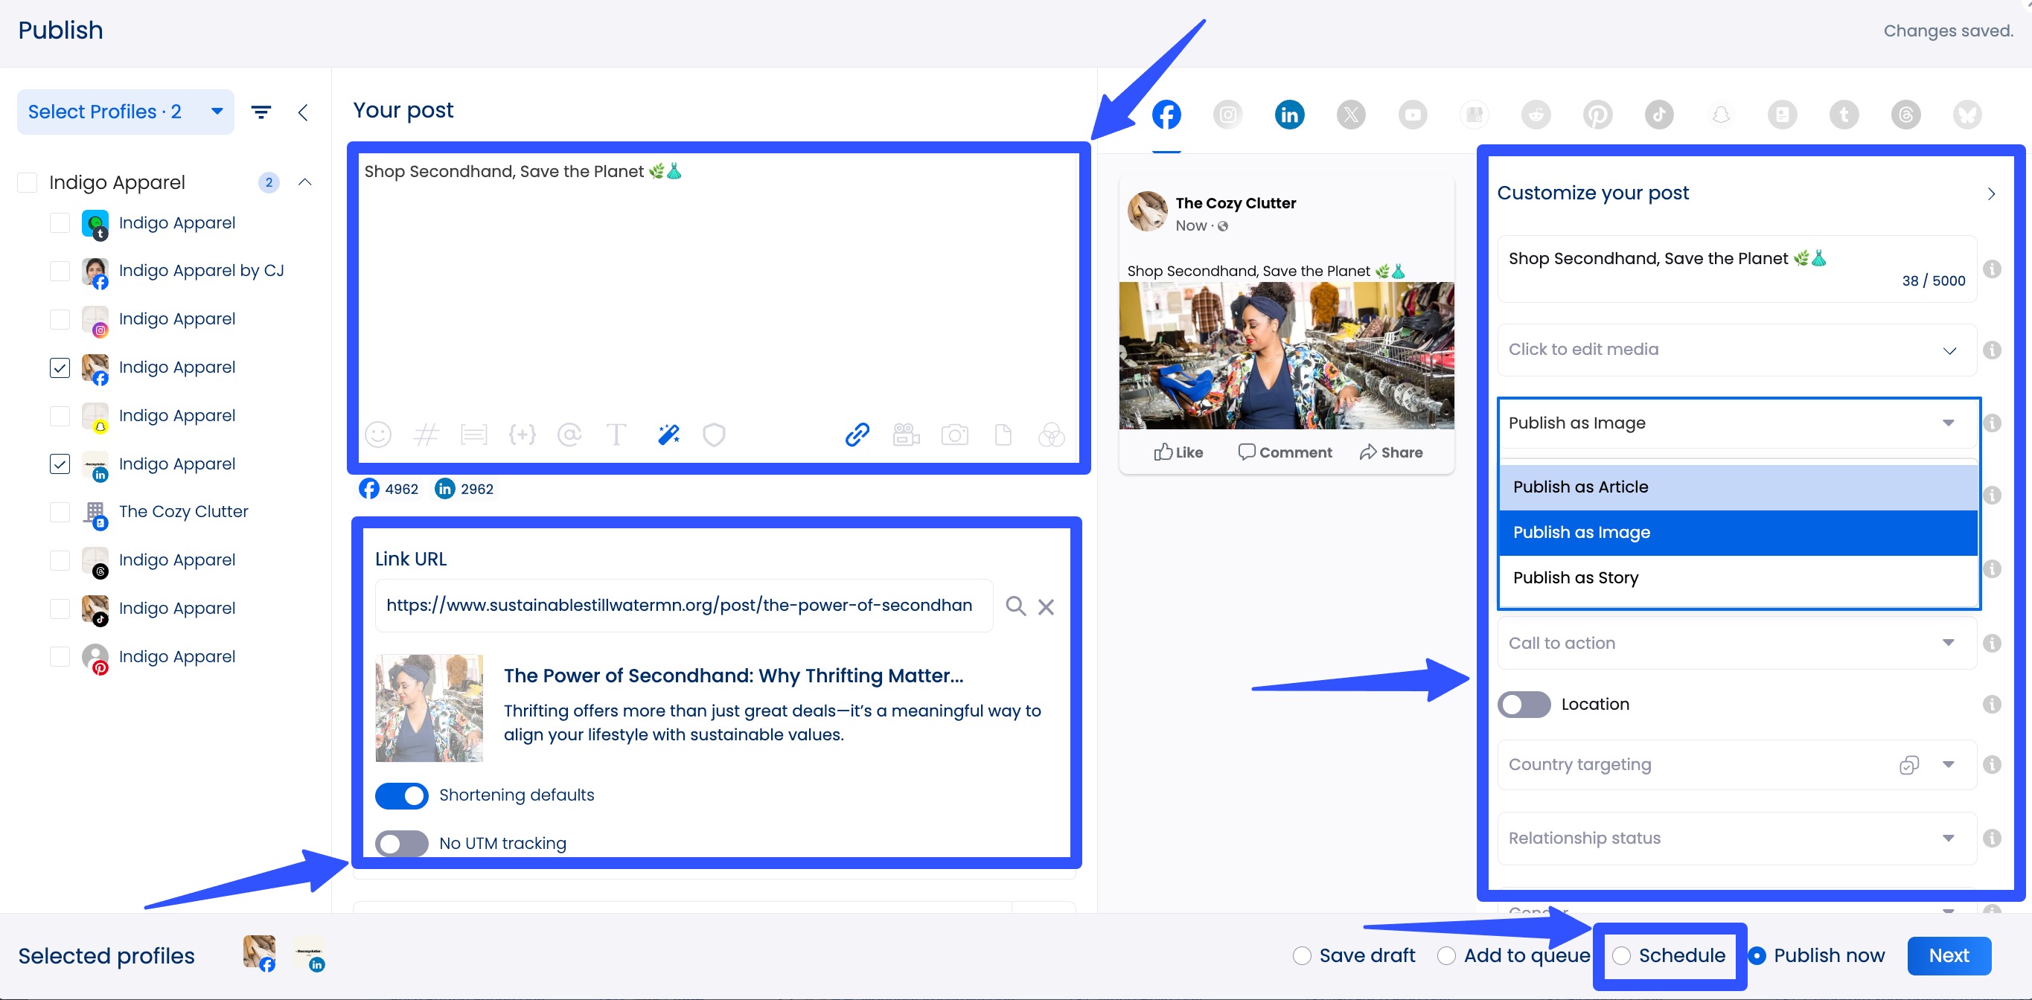Screen dimensions: 2032x1000
Task: Check the Indigo Apparel Instagram profile checkbox
Action: (x=60, y=319)
